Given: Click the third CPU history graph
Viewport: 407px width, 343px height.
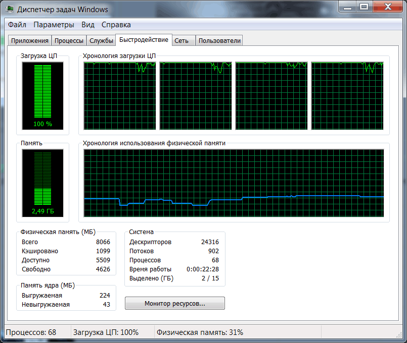Looking at the screenshot, I should point(271,96).
